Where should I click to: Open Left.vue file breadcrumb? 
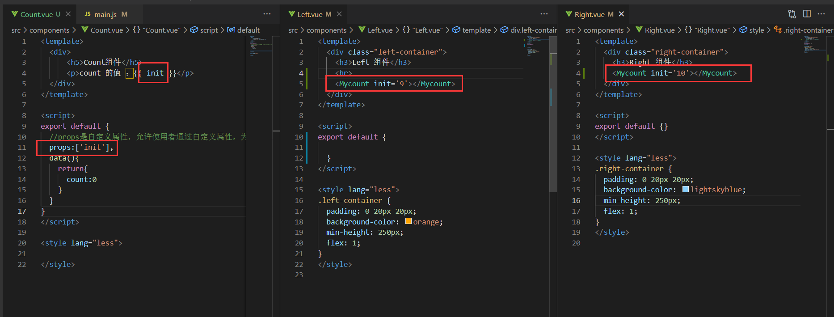click(x=375, y=30)
